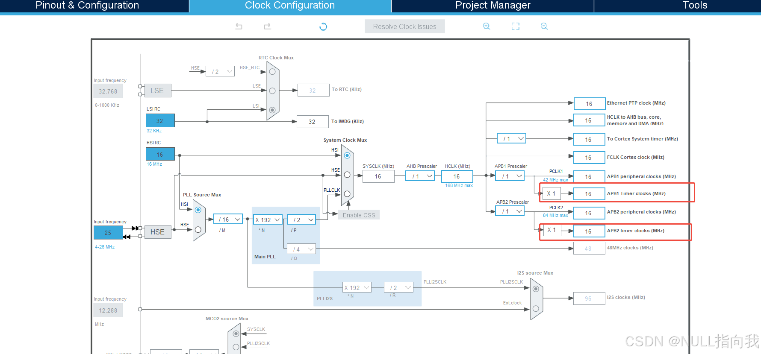Click the LSE input frequency field 32.768
The image size is (761, 354).
108,91
